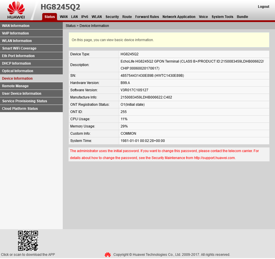Click the red initial password warning text
Image resolution: width=275 pixels, height=259 pixels.
pos(164,154)
